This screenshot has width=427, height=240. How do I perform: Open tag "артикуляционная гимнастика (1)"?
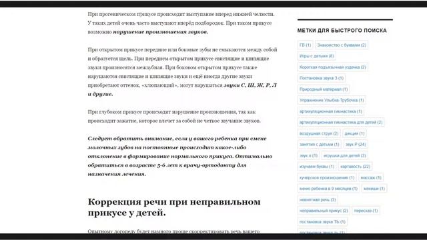pyautogui.click(x=331, y=111)
